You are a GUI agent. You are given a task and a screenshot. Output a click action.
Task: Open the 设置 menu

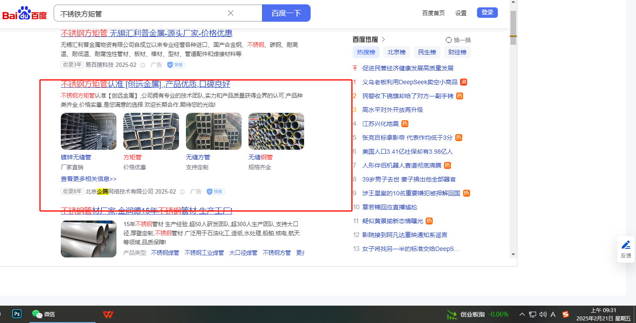point(461,13)
